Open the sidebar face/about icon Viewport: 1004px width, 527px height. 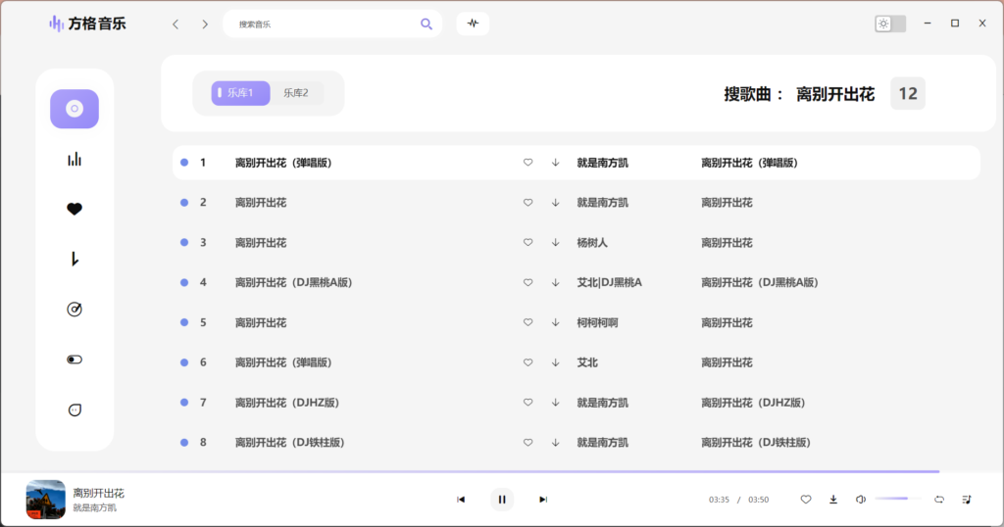point(75,410)
